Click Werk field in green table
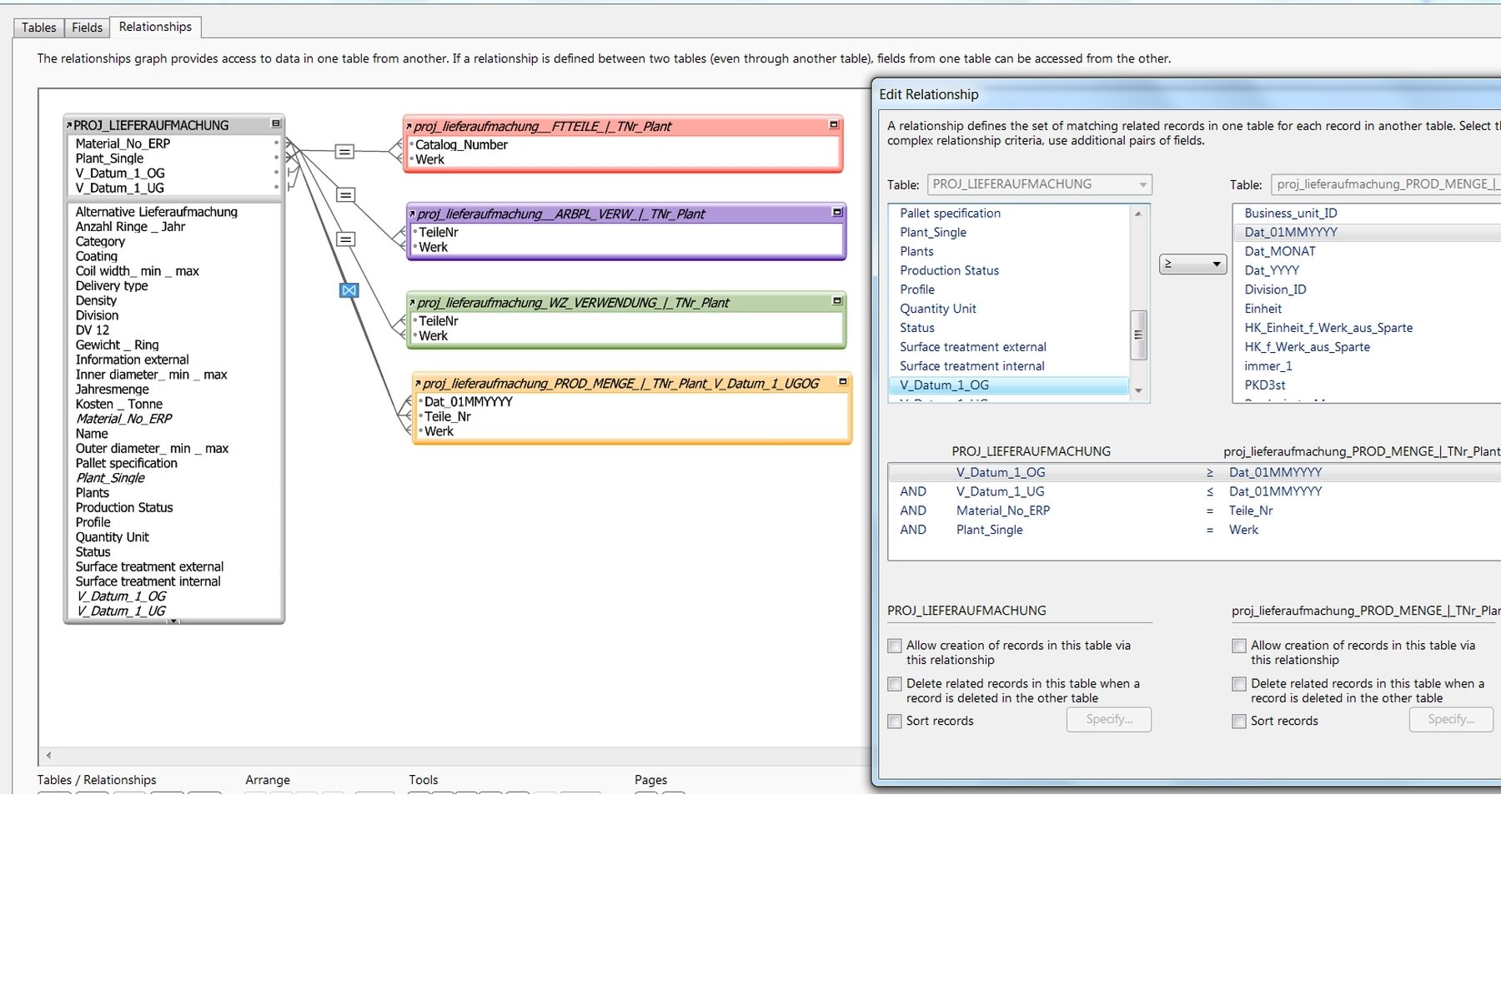This screenshot has width=1501, height=1001. pyautogui.click(x=433, y=336)
